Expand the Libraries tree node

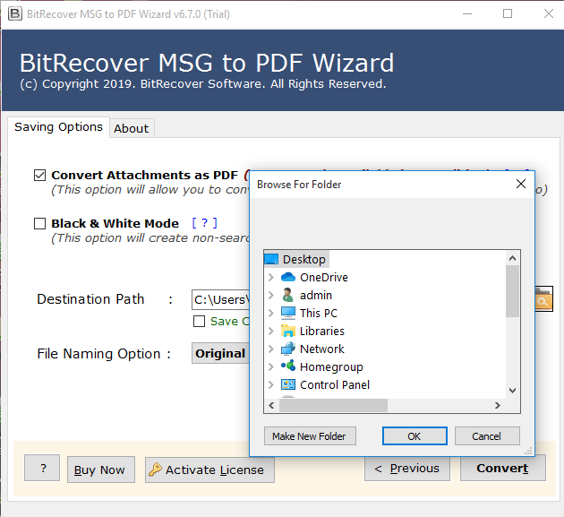[x=271, y=331]
